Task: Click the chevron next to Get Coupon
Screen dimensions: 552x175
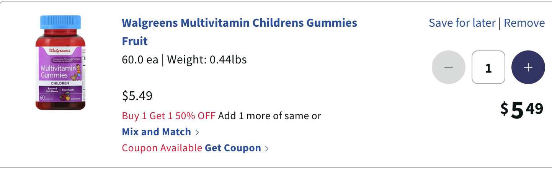Action: point(267,148)
